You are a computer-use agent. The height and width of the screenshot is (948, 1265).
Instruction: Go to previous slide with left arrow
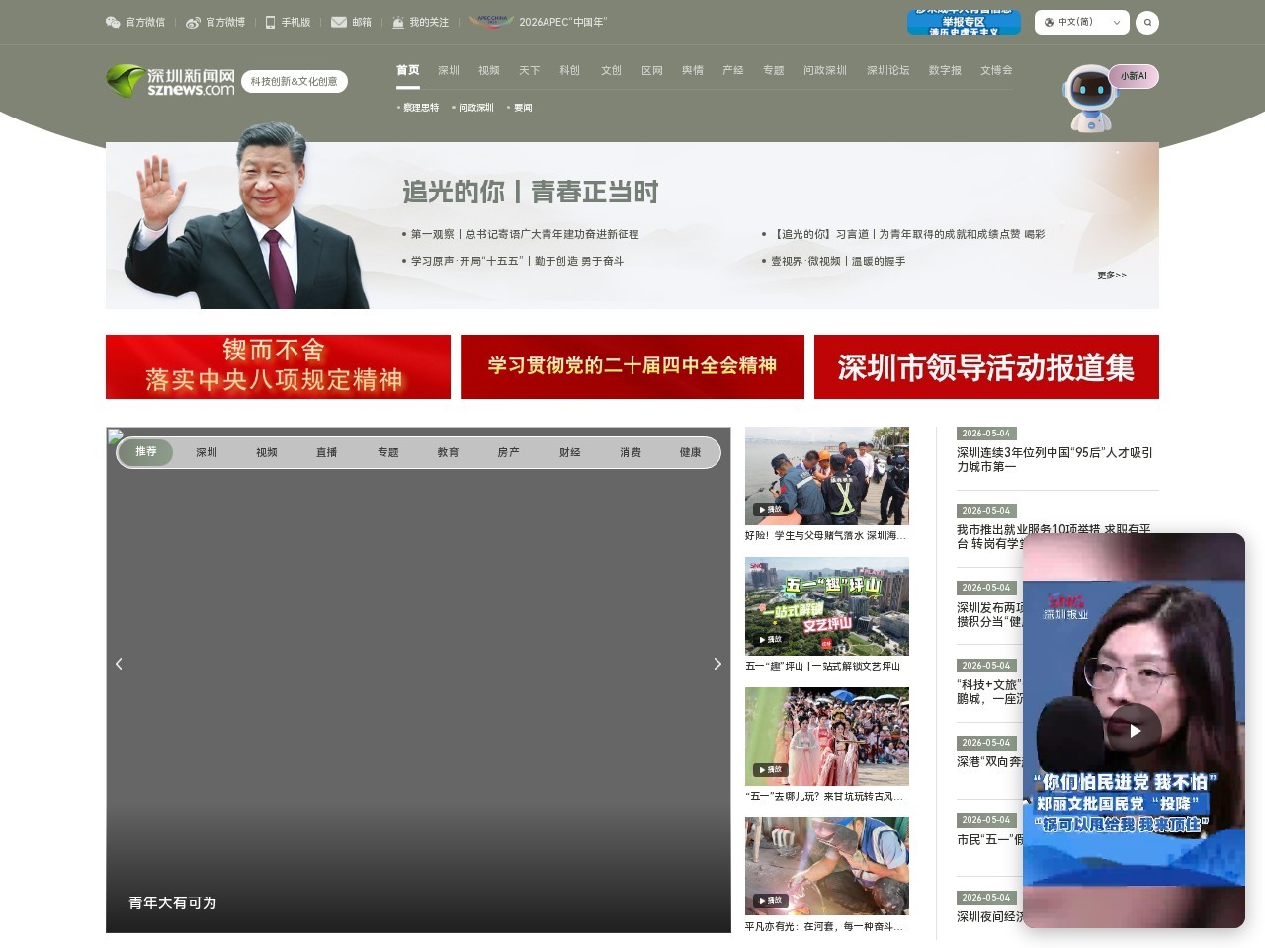119,664
